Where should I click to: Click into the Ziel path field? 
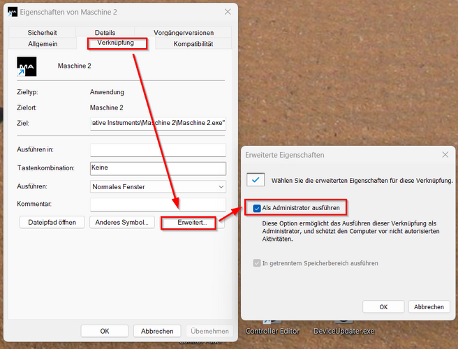pos(158,124)
